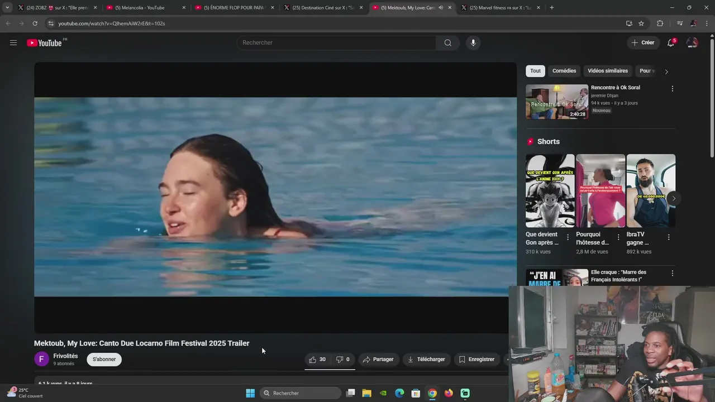Screen dimensions: 715x402
Task: Select the Comédies filter chip
Action: click(x=564, y=71)
